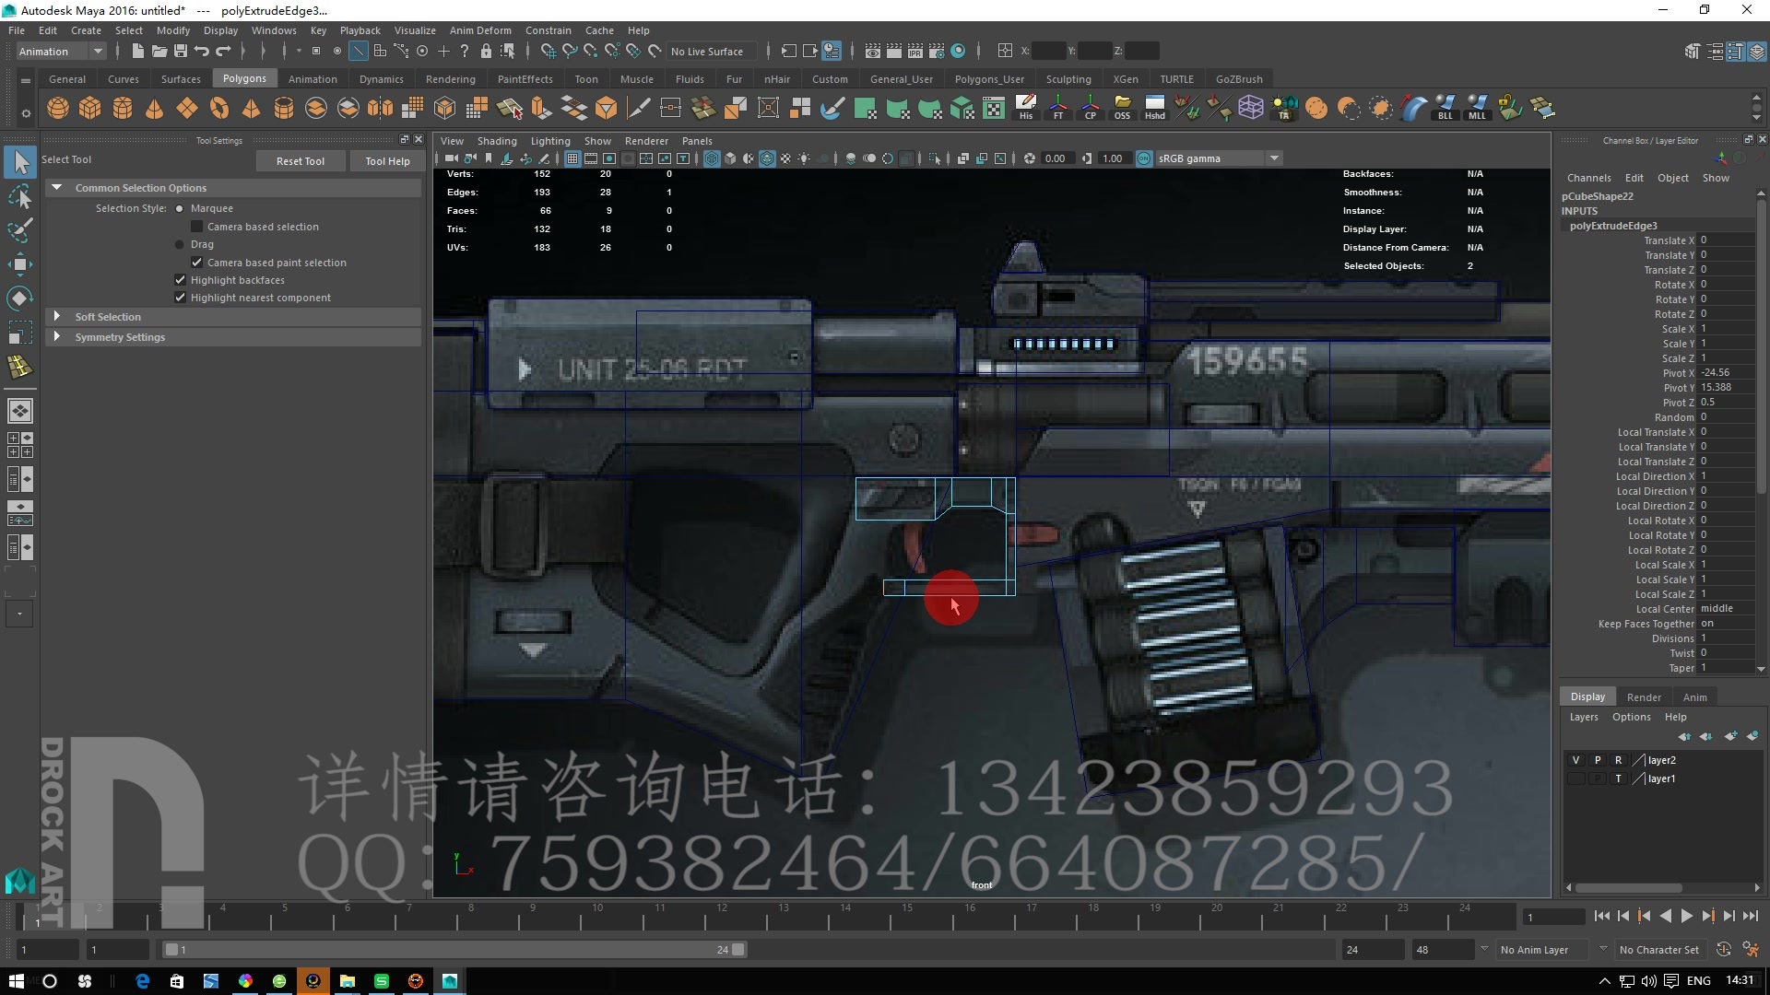The image size is (1770, 995).
Task: Click the Tool Help button
Action: coord(387,160)
